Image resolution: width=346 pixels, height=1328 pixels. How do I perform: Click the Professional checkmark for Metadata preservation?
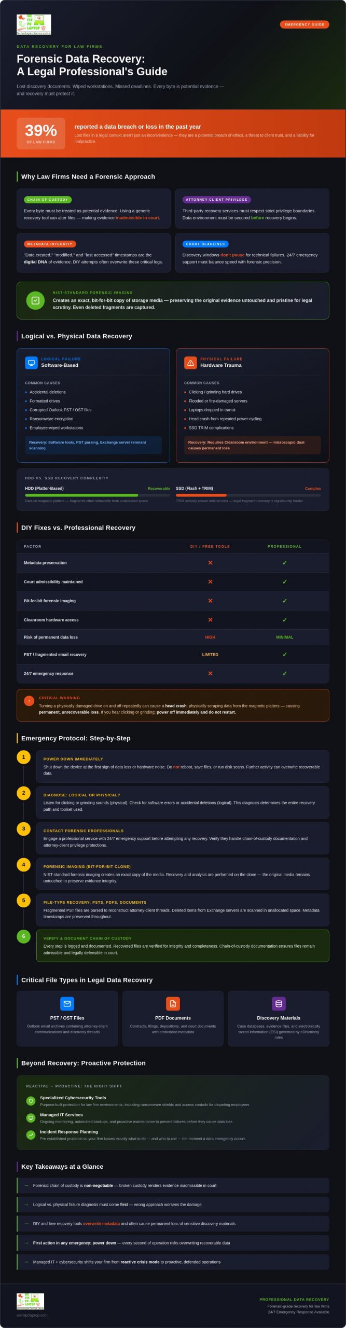284,563
